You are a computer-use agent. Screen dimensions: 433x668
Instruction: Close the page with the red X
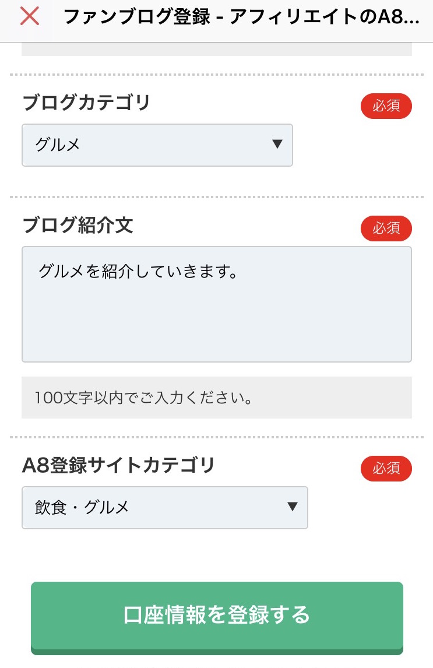29,17
